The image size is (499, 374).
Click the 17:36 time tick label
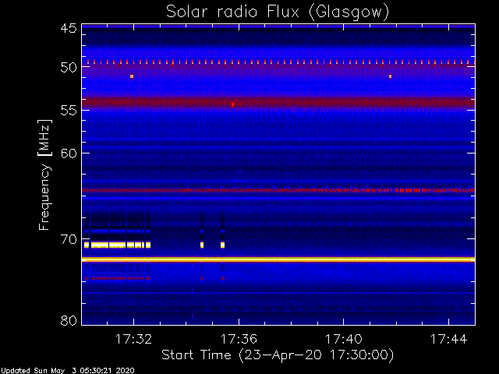(239, 339)
